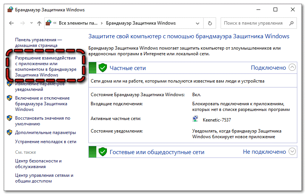Image resolution: width=306 pixels, height=195 pixels.
Task: Click shield icon beside 'Восстановить значения'
Action: 9,118
